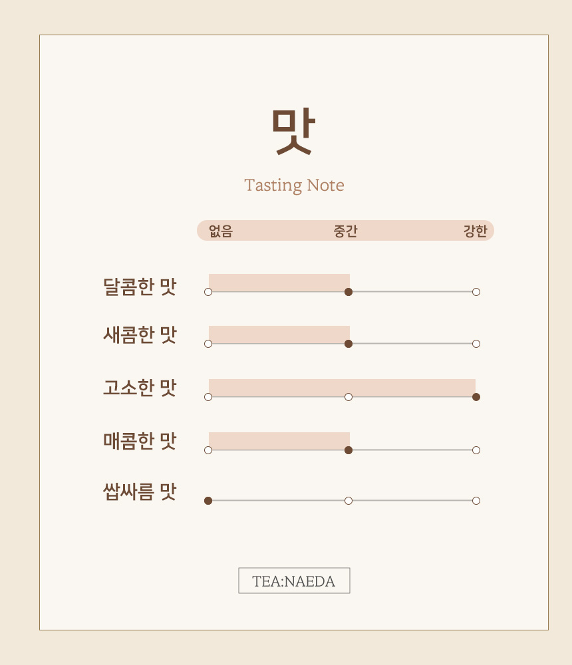Screen dimensions: 572x665
Task: Click the 강한 scale label
Action: [475, 231]
